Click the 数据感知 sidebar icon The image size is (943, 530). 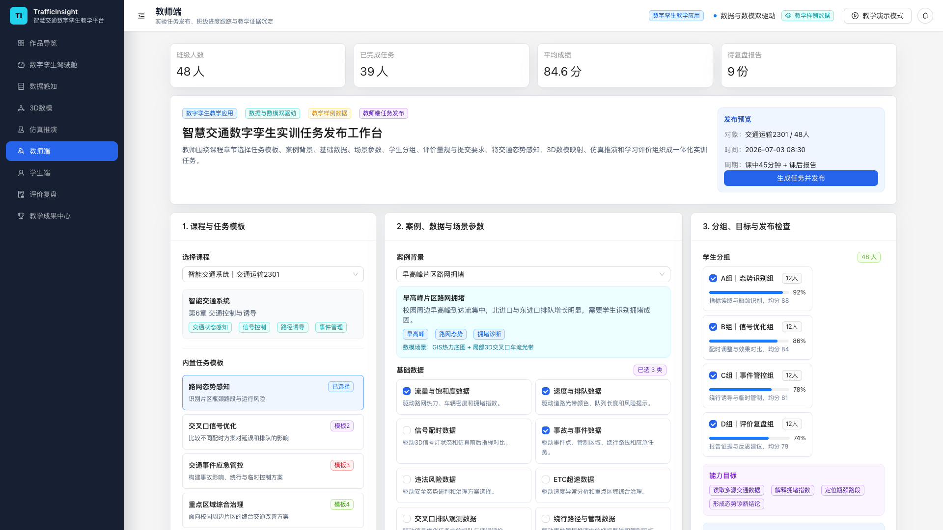coord(21,86)
